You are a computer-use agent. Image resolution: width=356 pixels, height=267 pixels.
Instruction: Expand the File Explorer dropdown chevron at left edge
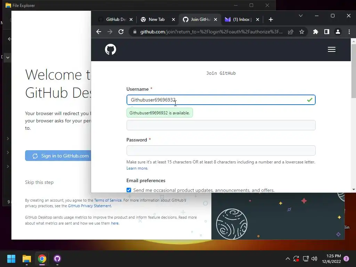pos(8,57)
